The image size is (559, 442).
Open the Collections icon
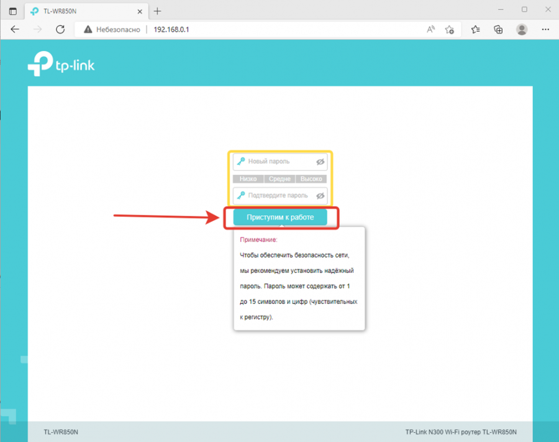click(x=498, y=29)
